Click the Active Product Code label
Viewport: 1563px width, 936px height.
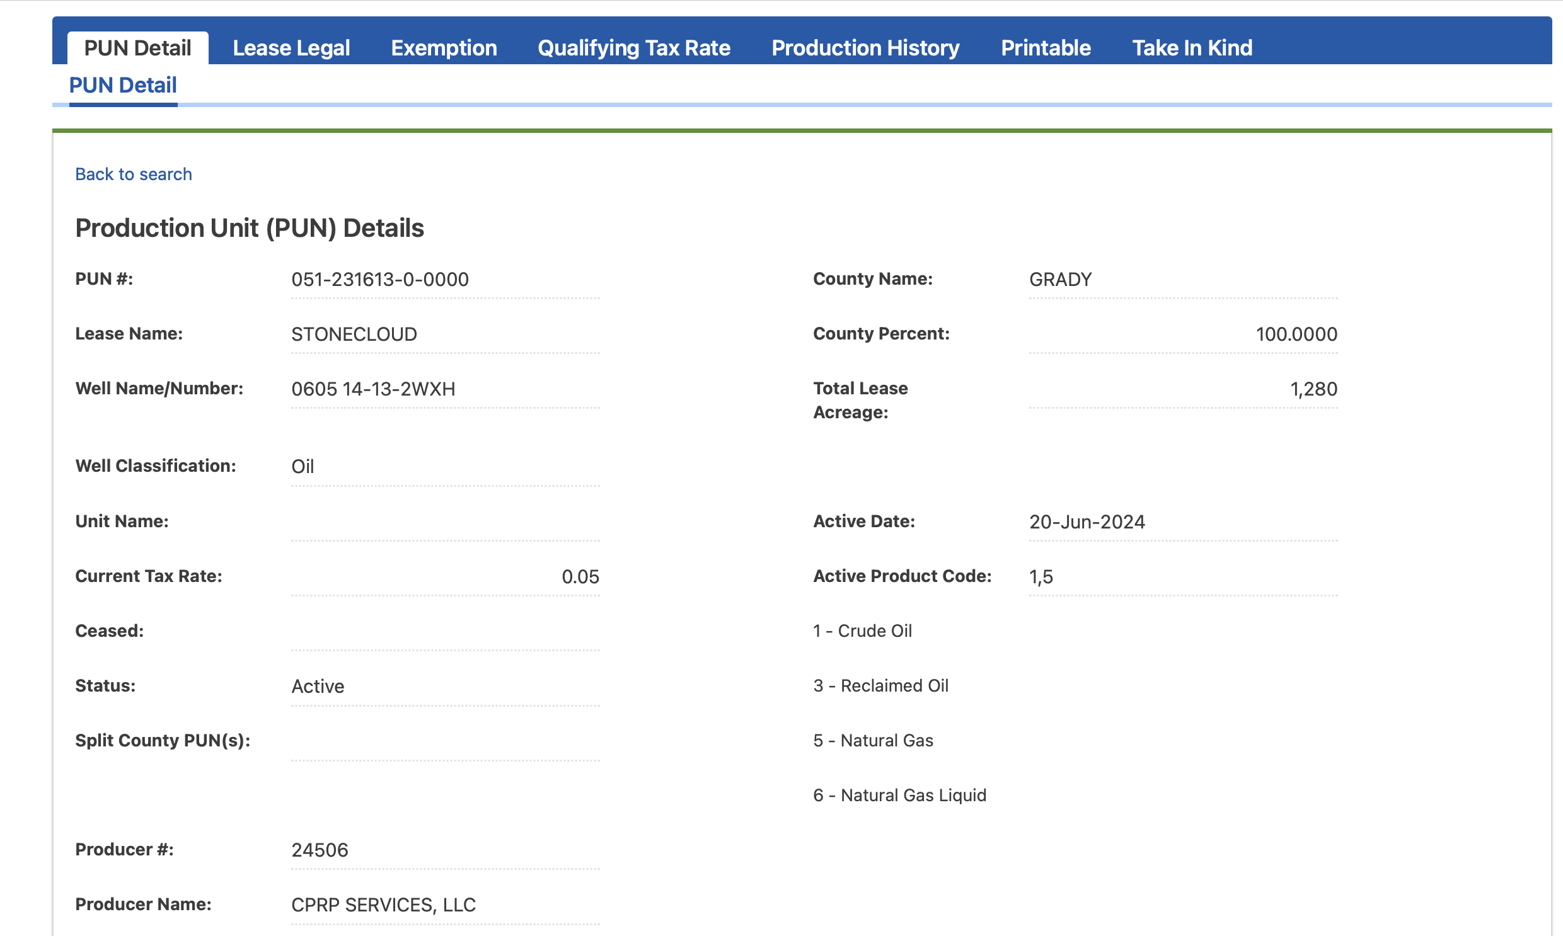902,576
